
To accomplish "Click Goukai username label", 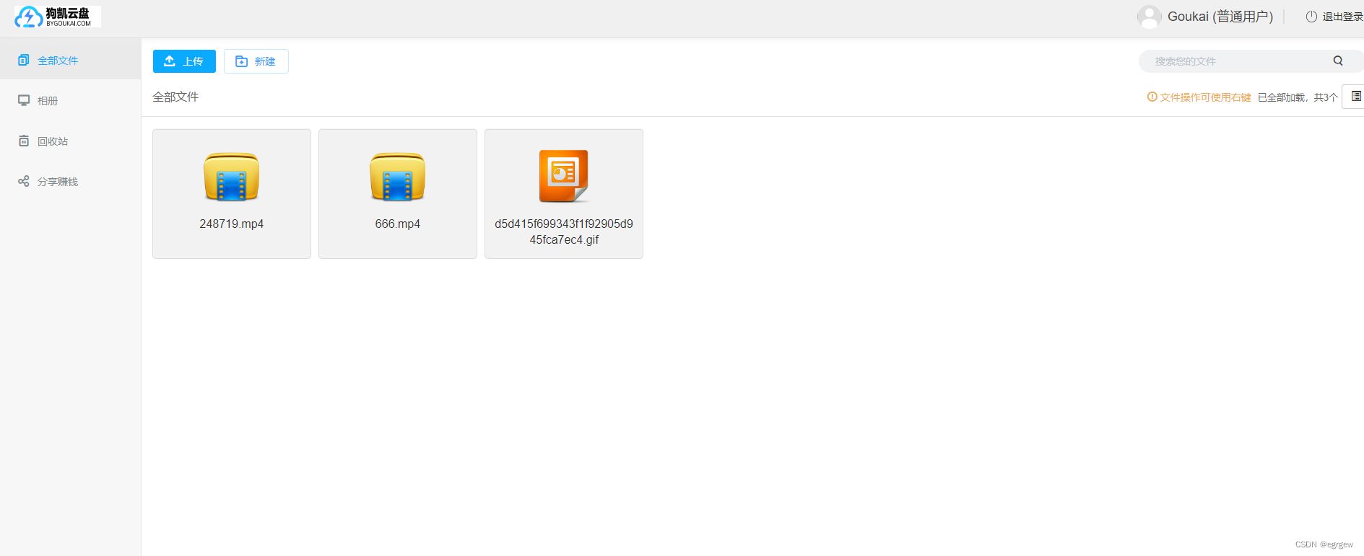I will point(1220,17).
